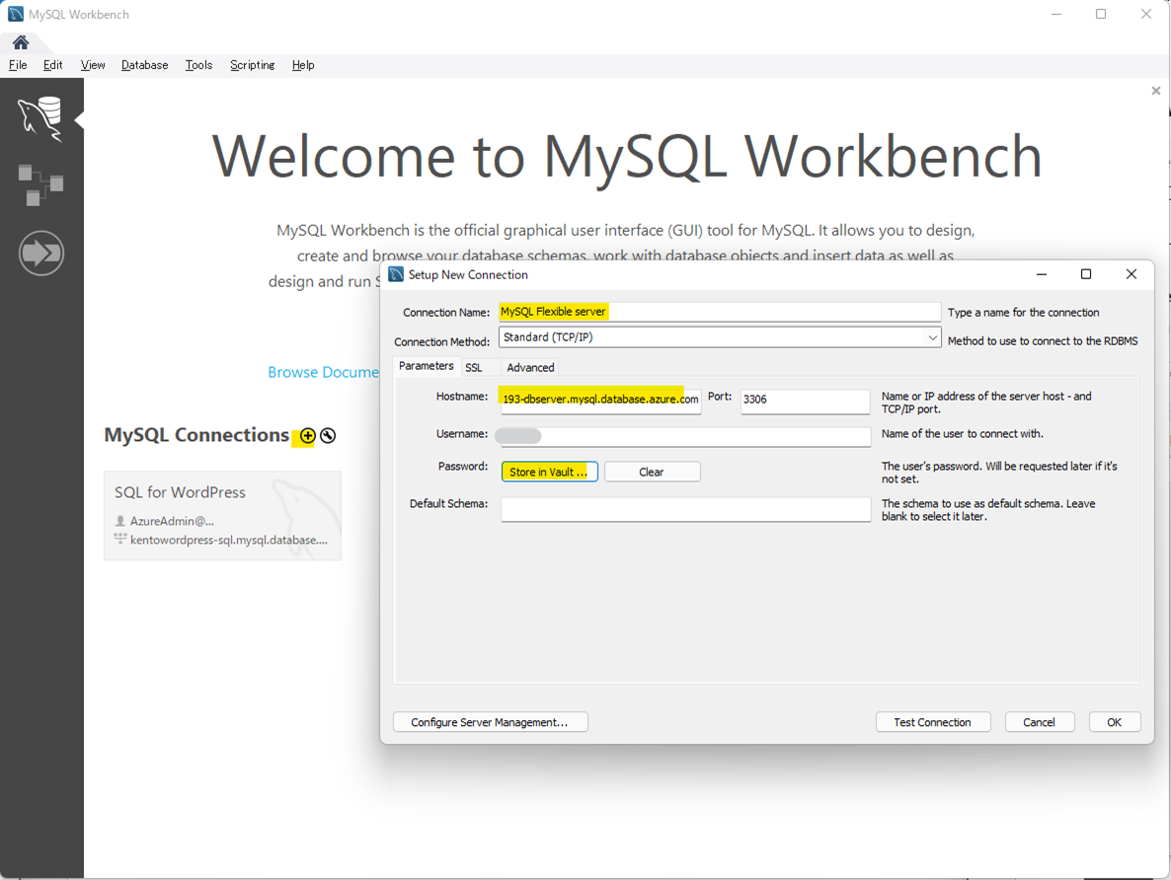Click Configure Server Management button
This screenshot has width=1171, height=880.
(x=490, y=722)
